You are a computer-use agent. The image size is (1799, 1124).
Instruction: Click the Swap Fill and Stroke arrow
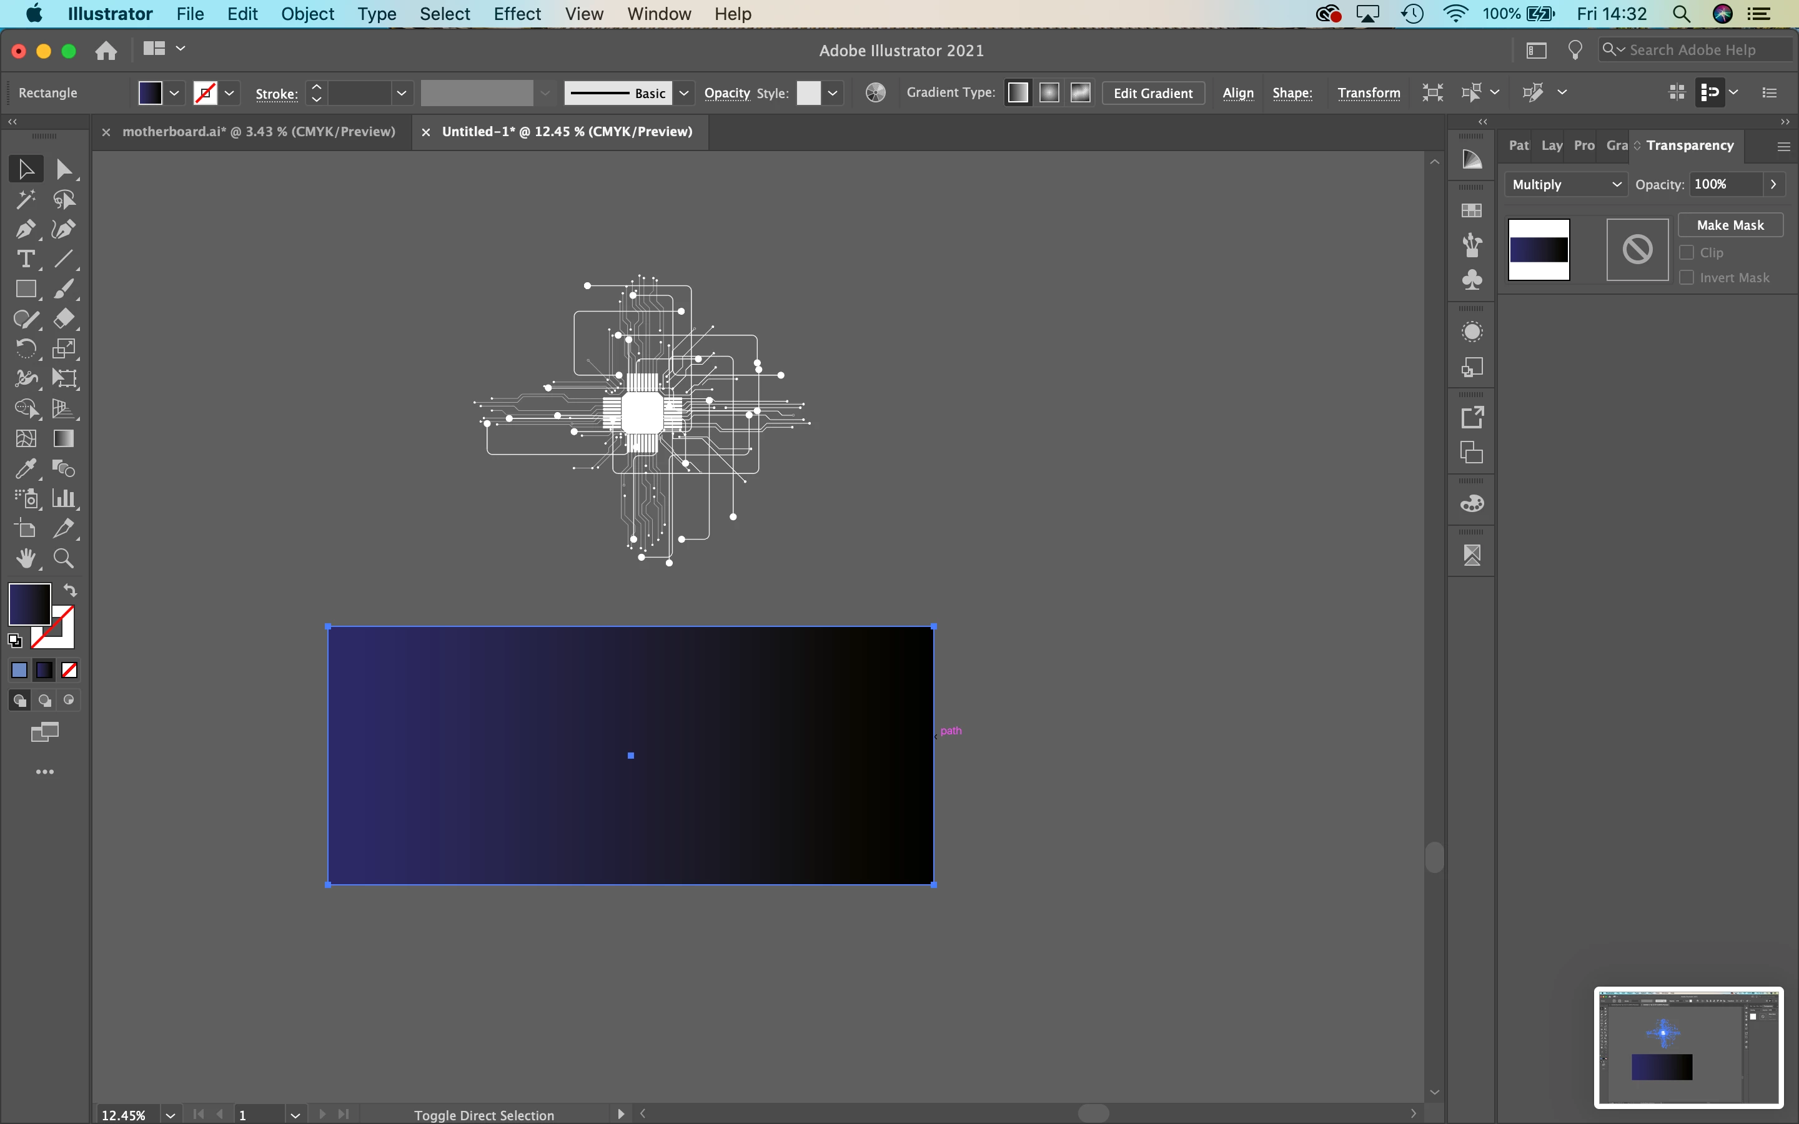[x=70, y=590]
